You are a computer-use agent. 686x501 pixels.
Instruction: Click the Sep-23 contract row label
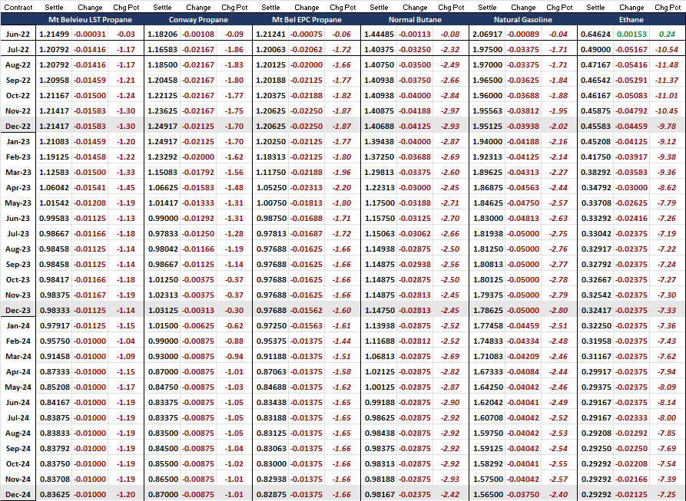pos(18,264)
